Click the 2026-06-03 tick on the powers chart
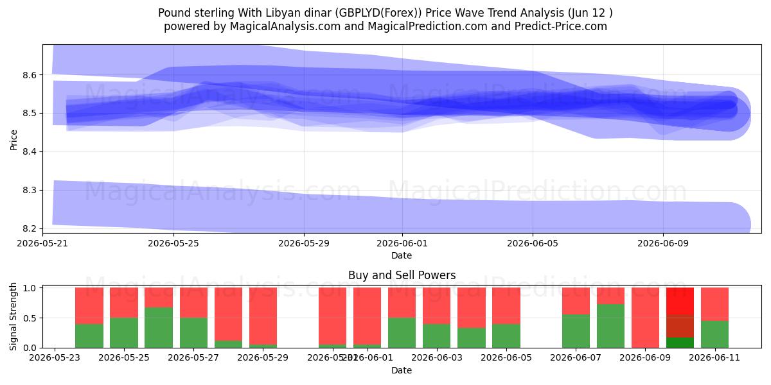Viewport: 771px width, 385px height. 437,358
